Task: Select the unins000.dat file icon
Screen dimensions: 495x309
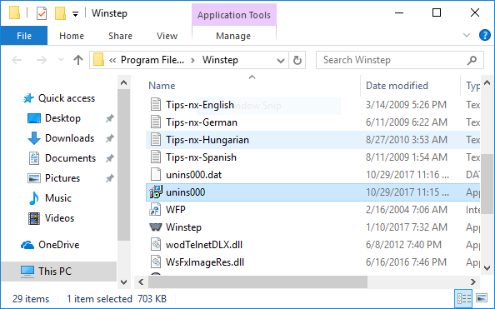Action: [x=156, y=175]
